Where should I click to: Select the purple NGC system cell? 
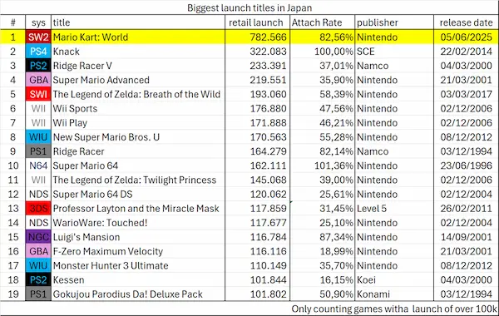click(38, 237)
